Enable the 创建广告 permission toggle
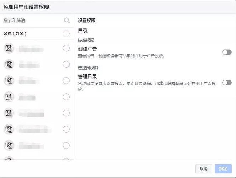The image size is (236, 178). tap(227, 52)
